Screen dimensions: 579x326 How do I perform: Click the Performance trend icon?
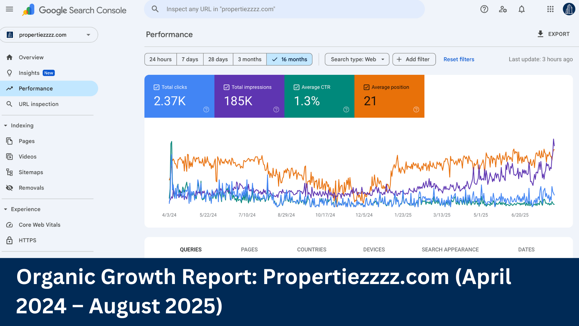(x=10, y=88)
